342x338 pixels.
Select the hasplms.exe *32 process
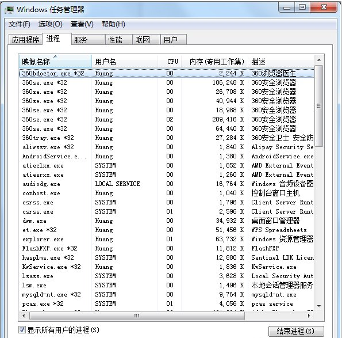pos(167,257)
